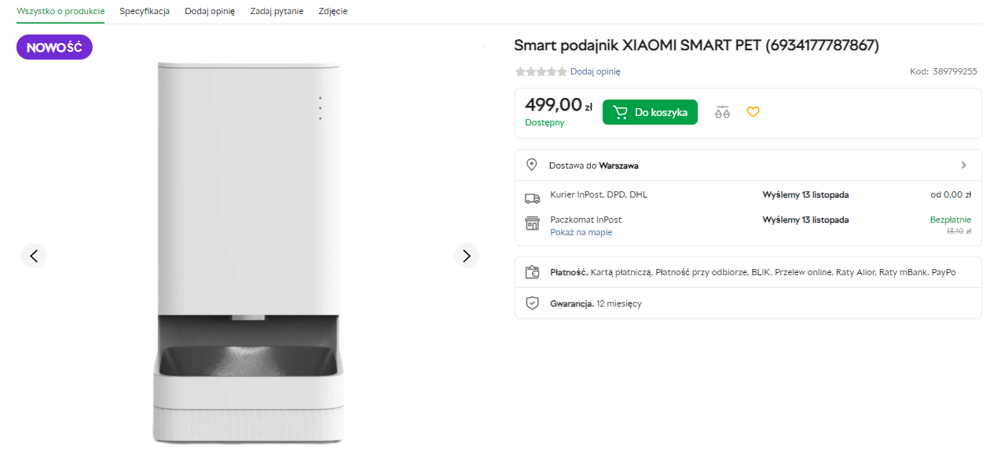Open the Specyfikacja tab

click(x=145, y=11)
